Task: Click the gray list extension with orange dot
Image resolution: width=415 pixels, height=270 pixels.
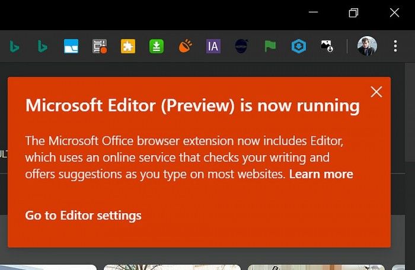Action: pyautogui.click(x=100, y=46)
